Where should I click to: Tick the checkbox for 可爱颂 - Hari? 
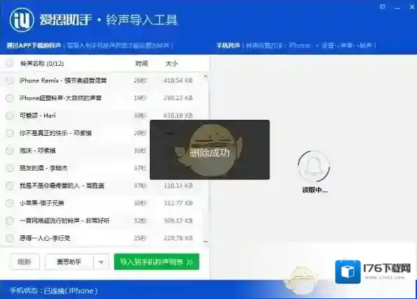coord(10,116)
